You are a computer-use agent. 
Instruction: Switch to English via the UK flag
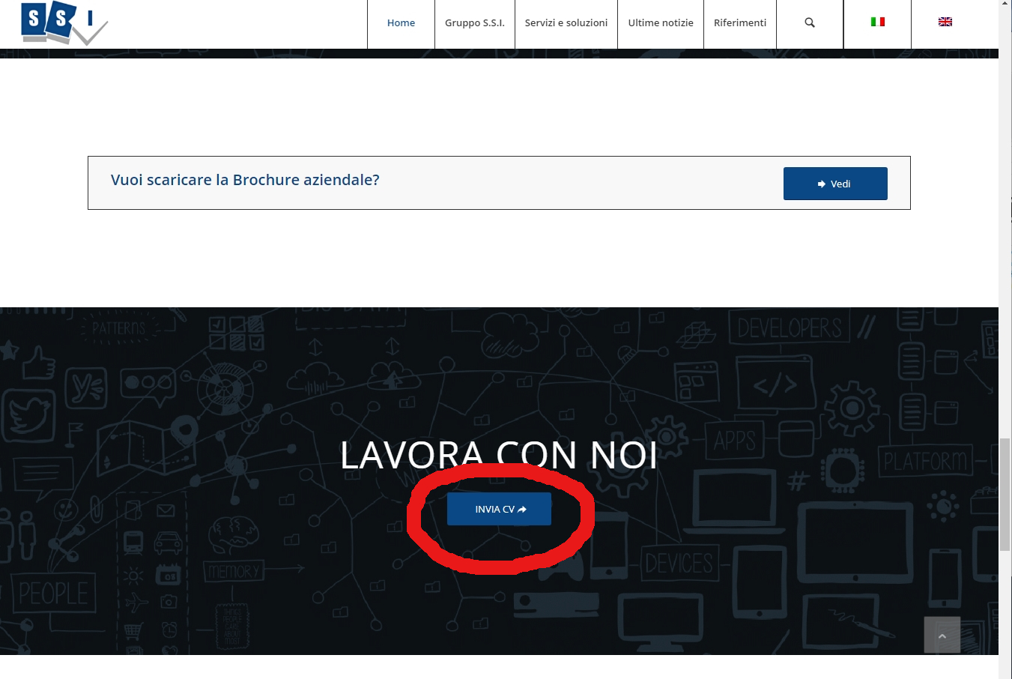tap(945, 22)
